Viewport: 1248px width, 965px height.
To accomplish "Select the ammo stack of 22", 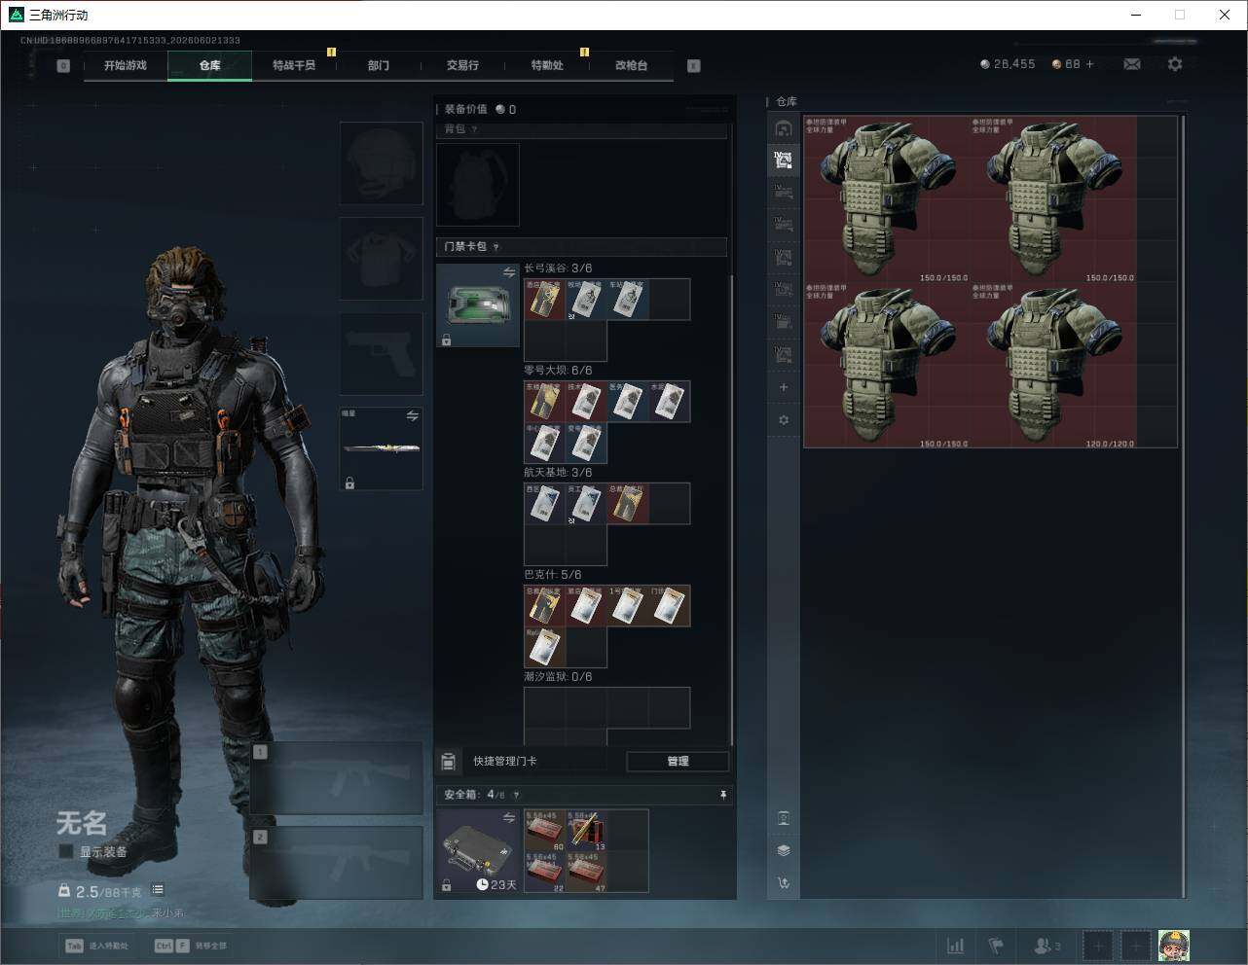I will (545, 872).
